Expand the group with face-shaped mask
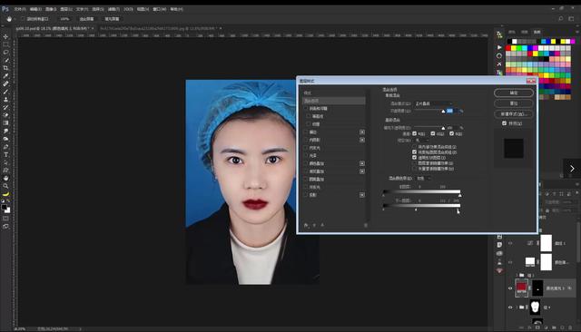 coord(517,308)
